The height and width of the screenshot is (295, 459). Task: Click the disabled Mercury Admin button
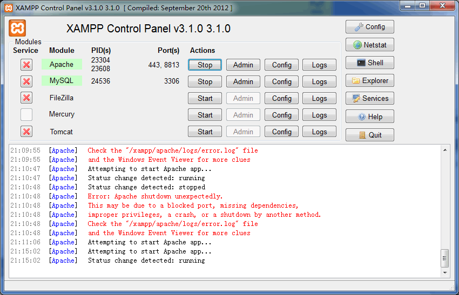click(243, 115)
